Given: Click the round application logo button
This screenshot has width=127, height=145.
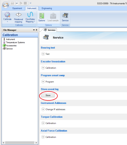Looking at the screenshot, I should tap(6, 5).
